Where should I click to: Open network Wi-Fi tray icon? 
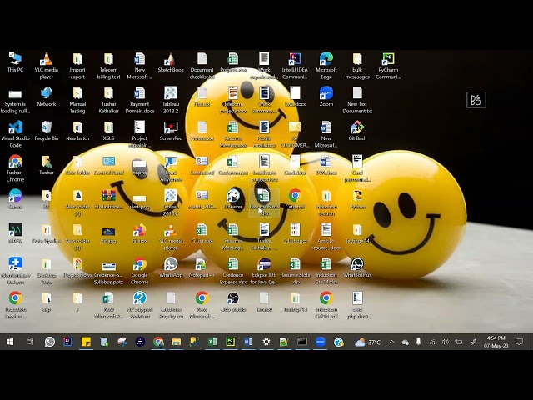click(432, 342)
